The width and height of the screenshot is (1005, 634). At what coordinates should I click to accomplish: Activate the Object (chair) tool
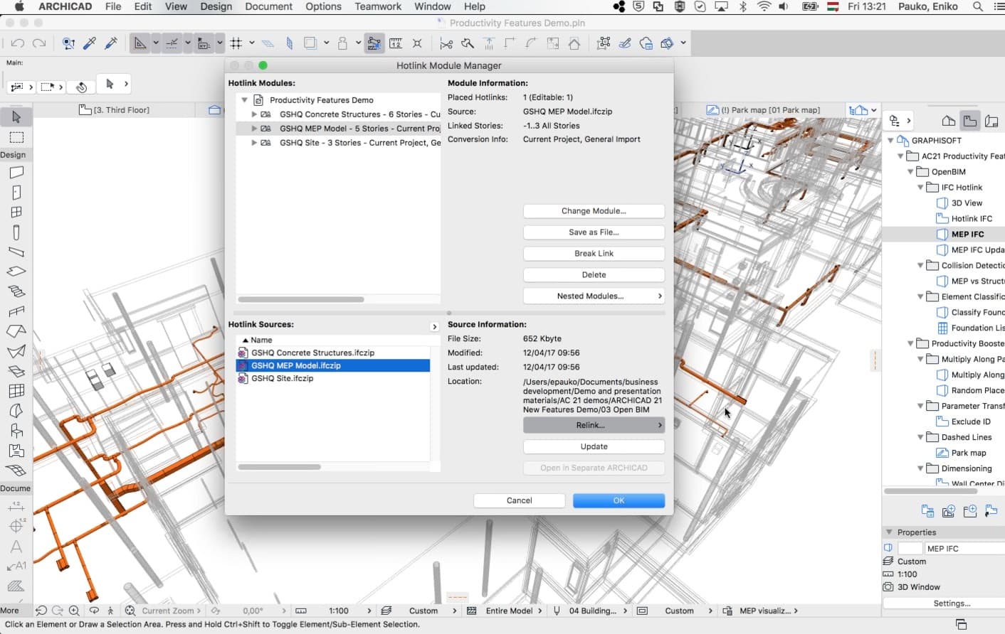point(16,431)
